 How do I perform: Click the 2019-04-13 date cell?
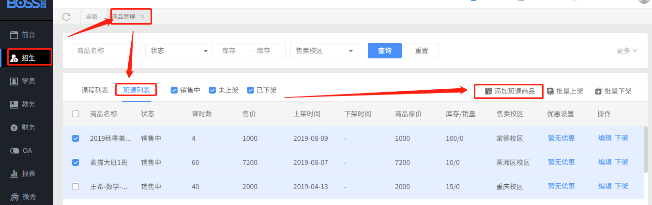pyautogui.click(x=311, y=186)
